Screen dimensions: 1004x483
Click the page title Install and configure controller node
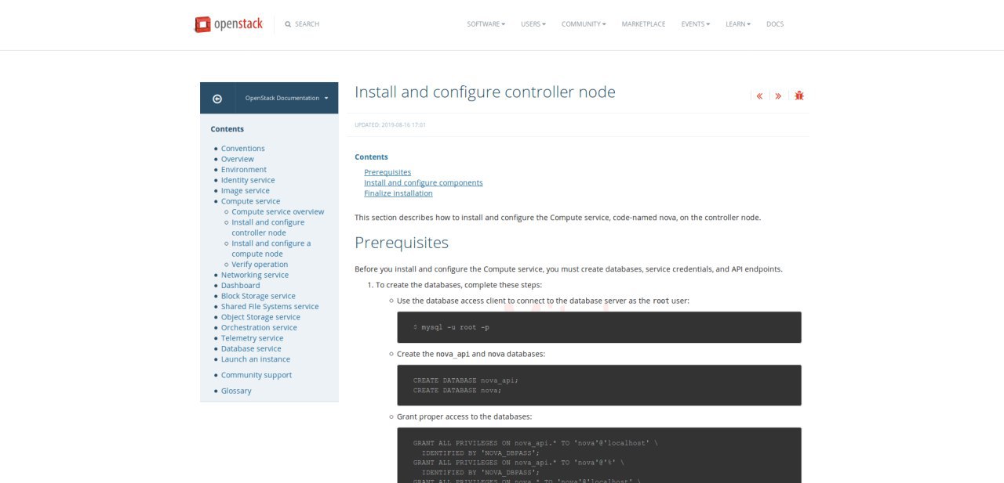click(485, 92)
